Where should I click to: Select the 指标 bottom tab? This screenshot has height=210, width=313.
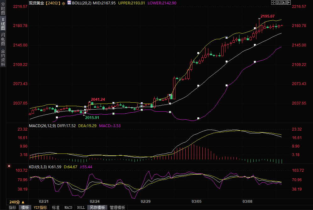point(13,207)
